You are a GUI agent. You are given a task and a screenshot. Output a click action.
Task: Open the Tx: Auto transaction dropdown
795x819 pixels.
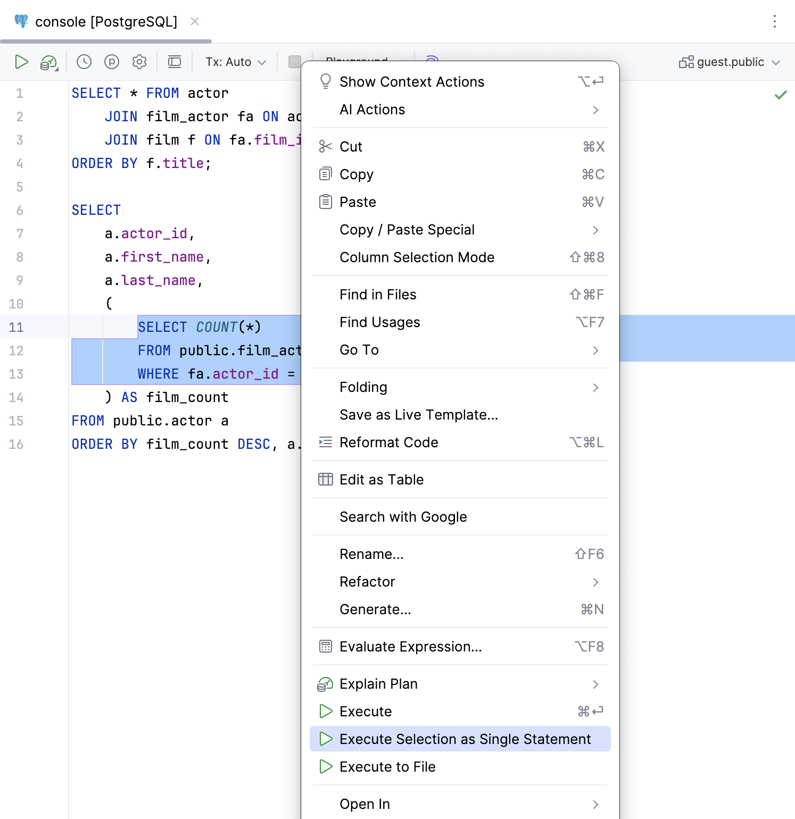(x=234, y=62)
